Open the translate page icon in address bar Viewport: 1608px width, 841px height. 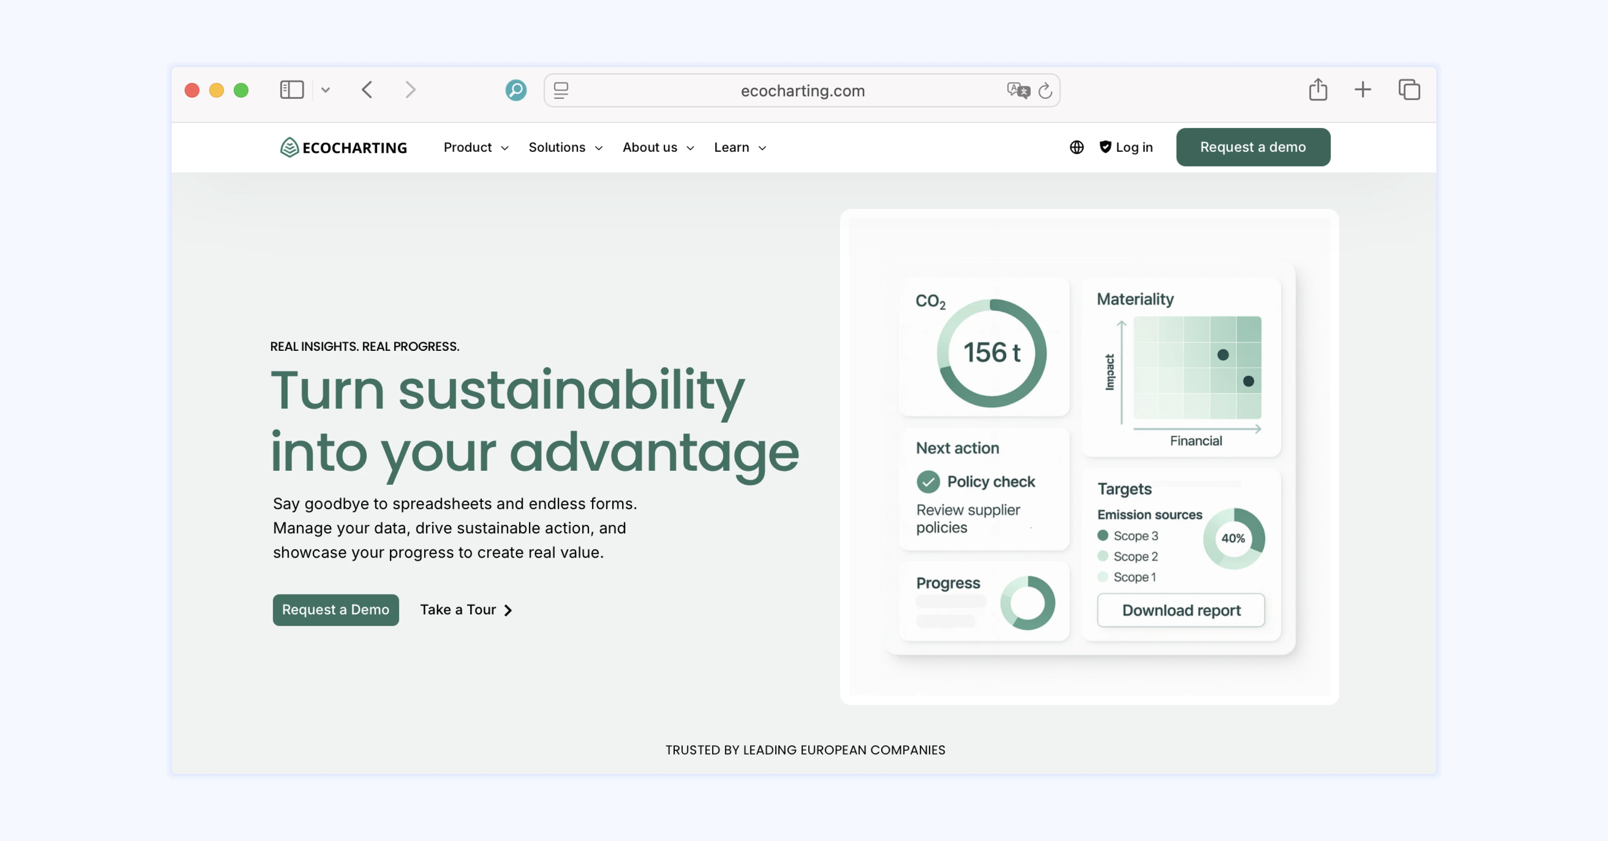pos(1018,90)
